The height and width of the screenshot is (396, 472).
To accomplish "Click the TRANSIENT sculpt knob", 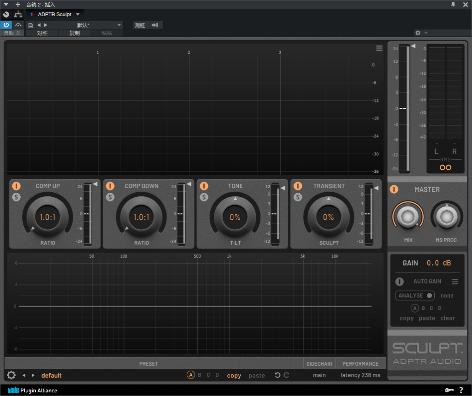I will 328,217.
